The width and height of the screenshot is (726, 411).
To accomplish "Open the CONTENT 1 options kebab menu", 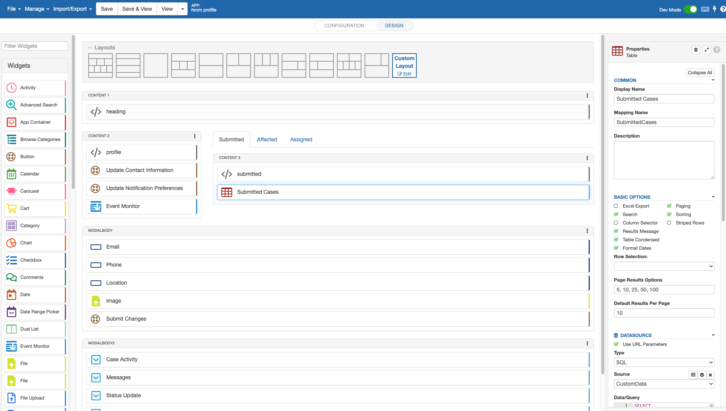I will click(x=587, y=95).
